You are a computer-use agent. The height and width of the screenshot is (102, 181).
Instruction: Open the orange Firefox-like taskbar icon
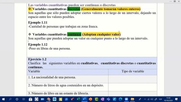tap(90, 99)
